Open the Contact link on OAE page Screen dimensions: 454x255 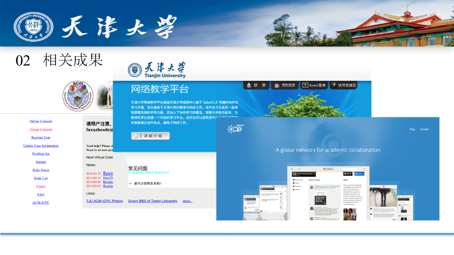coord(424,129)
